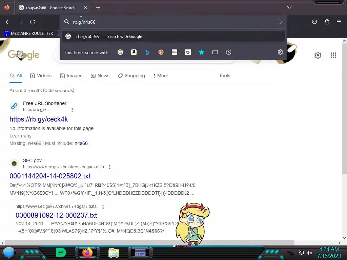The height and width of the screenshot is (260, 347).
Task: Open Firefox application menu
Action: tap(339, 22)
